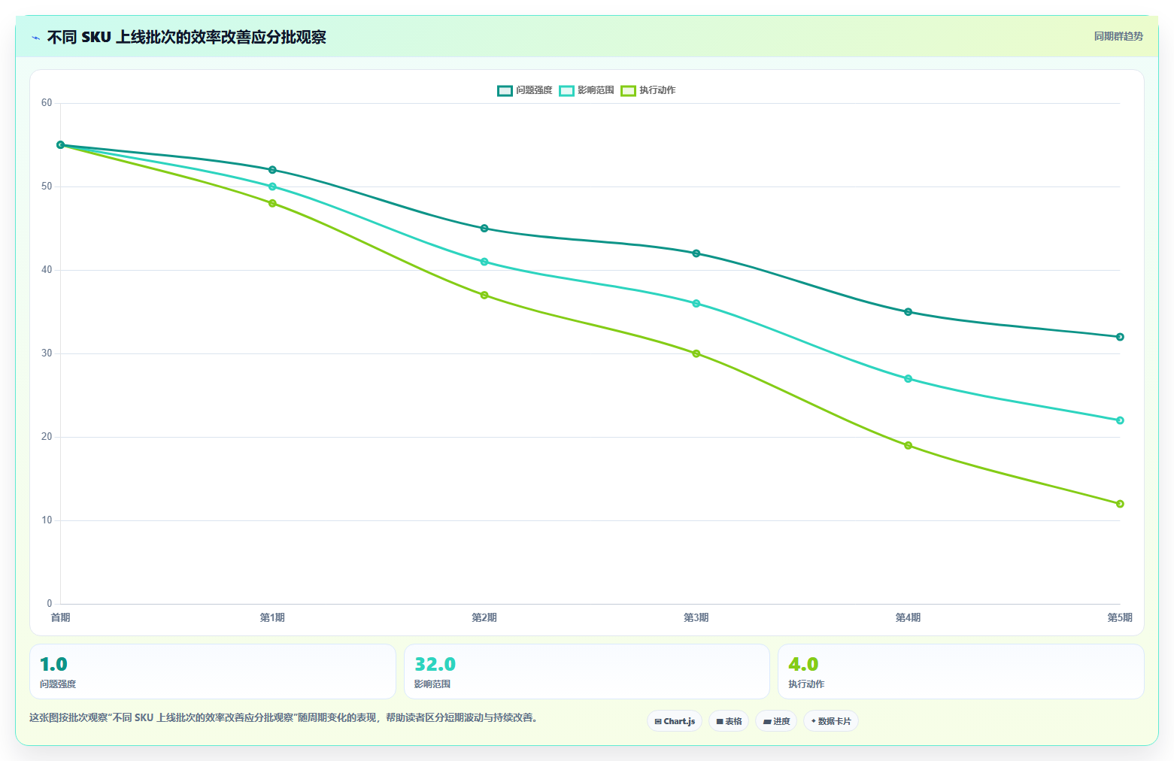Click the 第2期 x-axis label
The width and height of the screenshot is (1174, 761).
point(484,617)
